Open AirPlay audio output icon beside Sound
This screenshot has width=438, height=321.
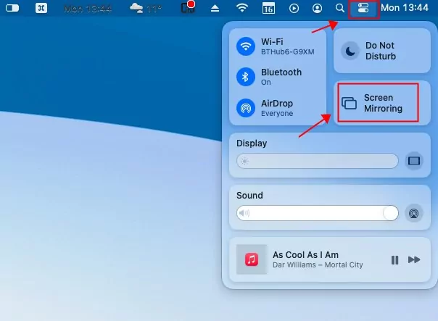pos(413,213)
